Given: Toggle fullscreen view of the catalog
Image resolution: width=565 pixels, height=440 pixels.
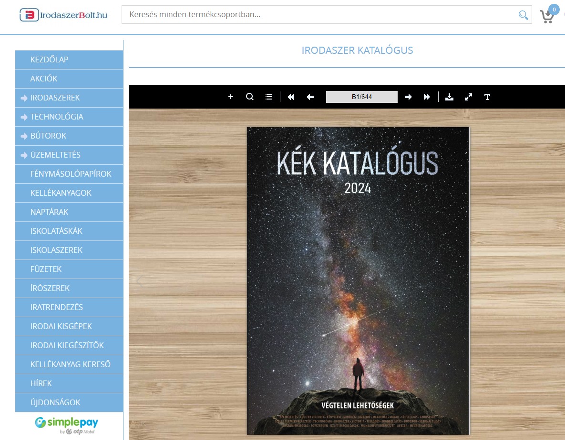Looking at the screenshot, I should [x=468, y=97].
